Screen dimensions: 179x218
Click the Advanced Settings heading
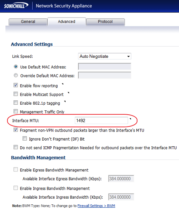coord(32,44)
